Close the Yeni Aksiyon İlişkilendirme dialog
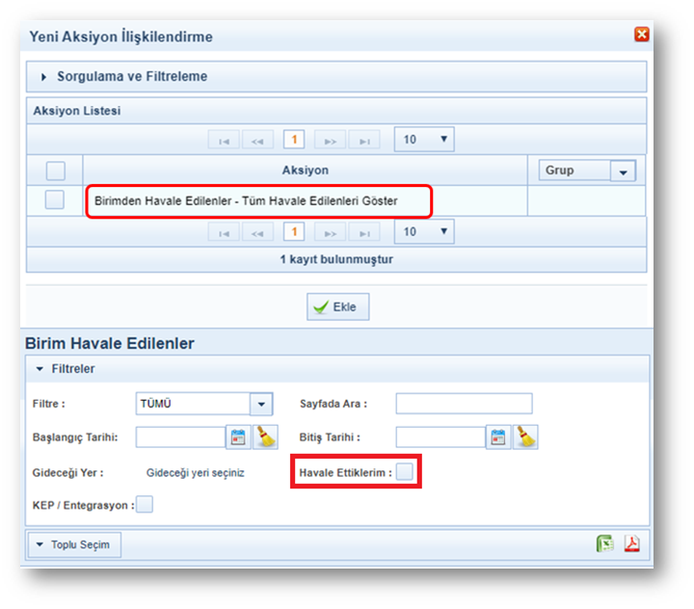Screen dimensions: 694x609 point(641,35)
